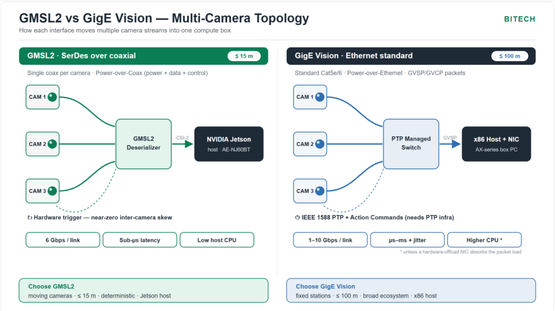The height and width of the screenshot is (311, 555).
Task: Click the CAM 3 label in GMSL2 panel
Action: click(x=37, y=191)
